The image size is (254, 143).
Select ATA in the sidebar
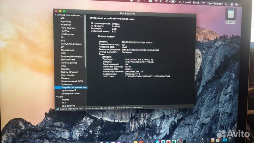pyautogui.click(x=62, y=18)
